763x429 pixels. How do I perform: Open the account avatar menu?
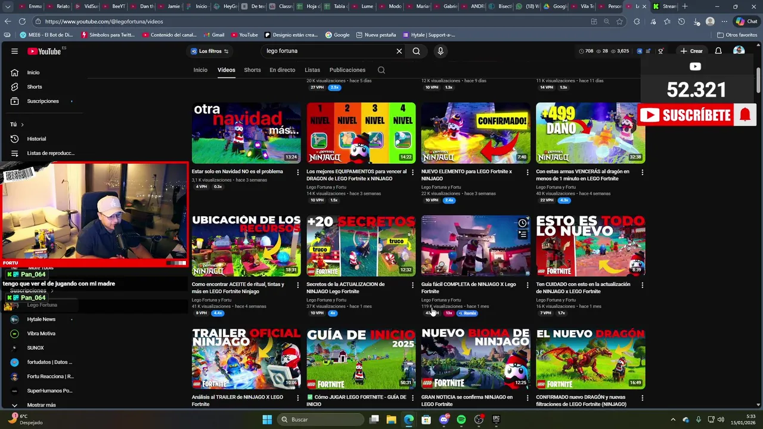739,51
